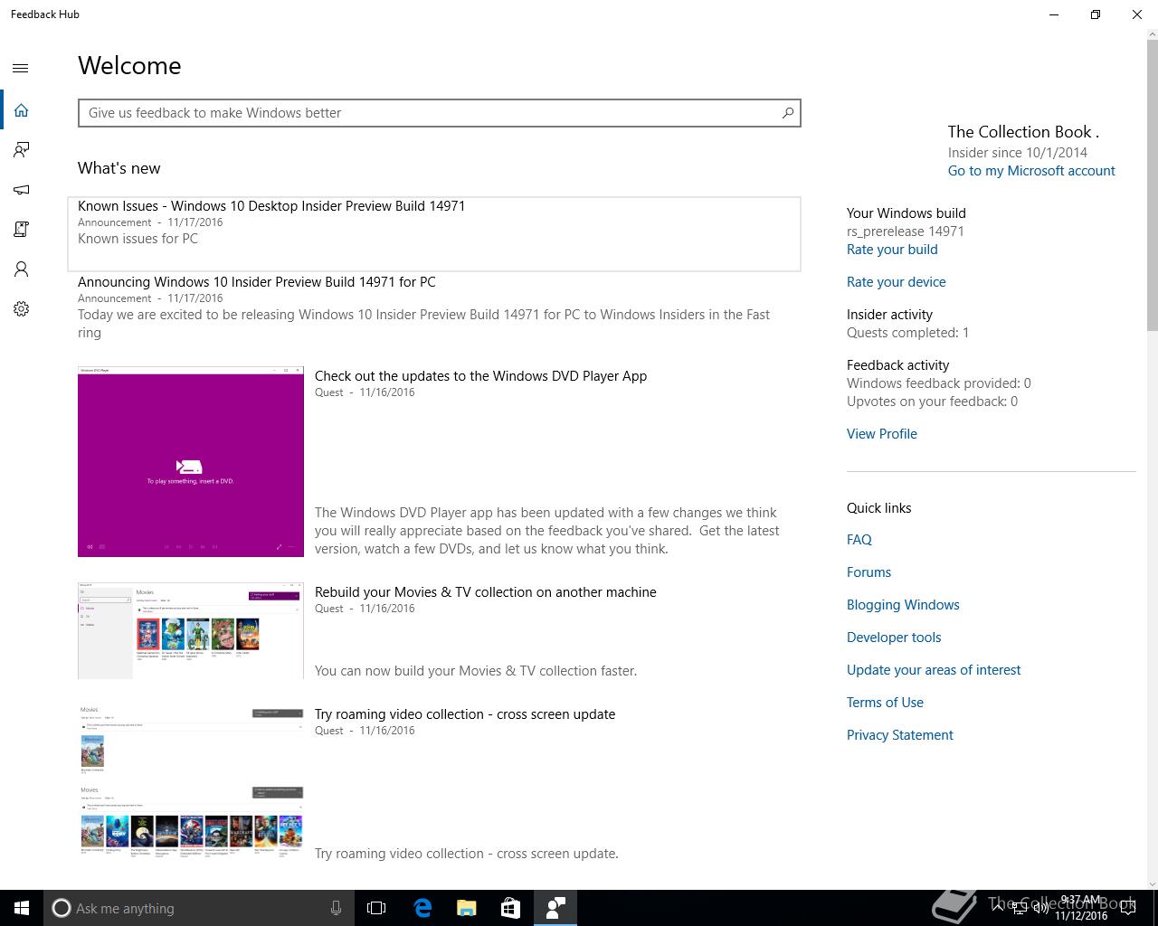The width and height of the screenshot is (1158, 926).
Task: Click the scrollbar down arrow
Action: coord(1152,883)
